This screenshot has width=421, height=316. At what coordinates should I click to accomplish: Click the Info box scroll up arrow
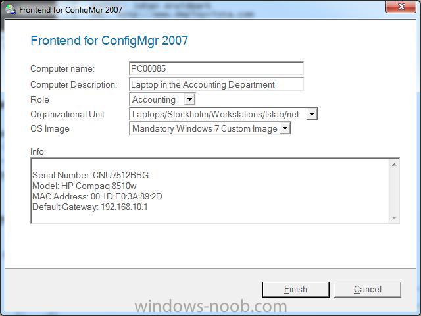coord(394,165)
